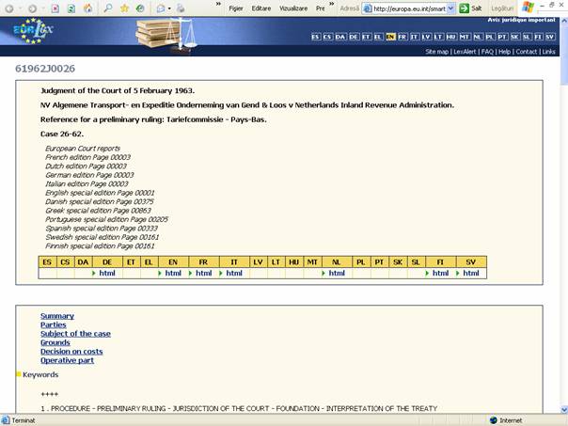Open Subject of the case link
This screenshot has width=568, height=426.
76,334
